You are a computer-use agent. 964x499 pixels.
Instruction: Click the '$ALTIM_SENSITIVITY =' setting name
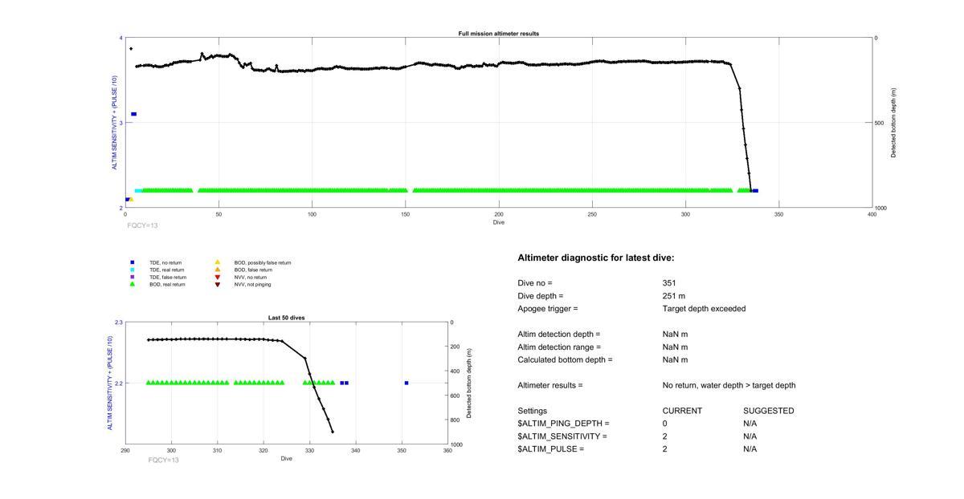click(x=562, y=436)
